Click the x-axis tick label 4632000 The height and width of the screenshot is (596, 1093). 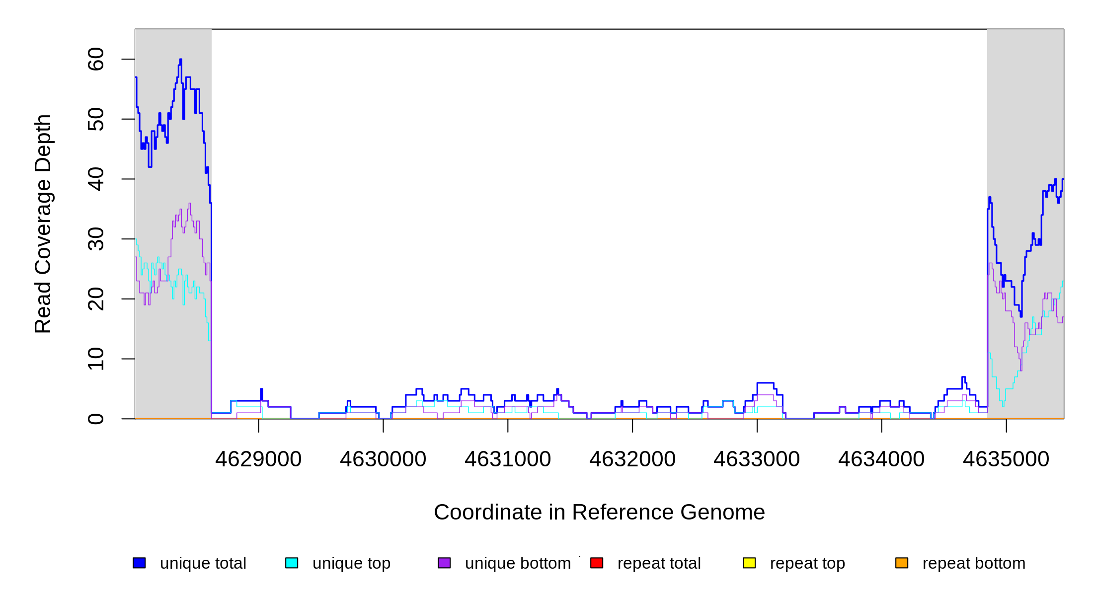click(x=632, y=459)
